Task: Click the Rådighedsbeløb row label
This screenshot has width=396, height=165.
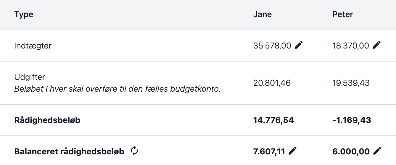Action: [47, 120]
